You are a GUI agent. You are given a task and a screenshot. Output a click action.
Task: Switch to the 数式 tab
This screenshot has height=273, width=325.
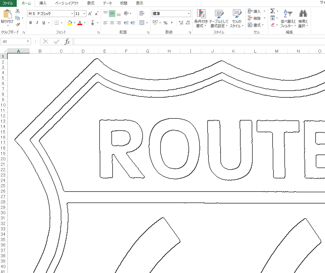[91, 3]
